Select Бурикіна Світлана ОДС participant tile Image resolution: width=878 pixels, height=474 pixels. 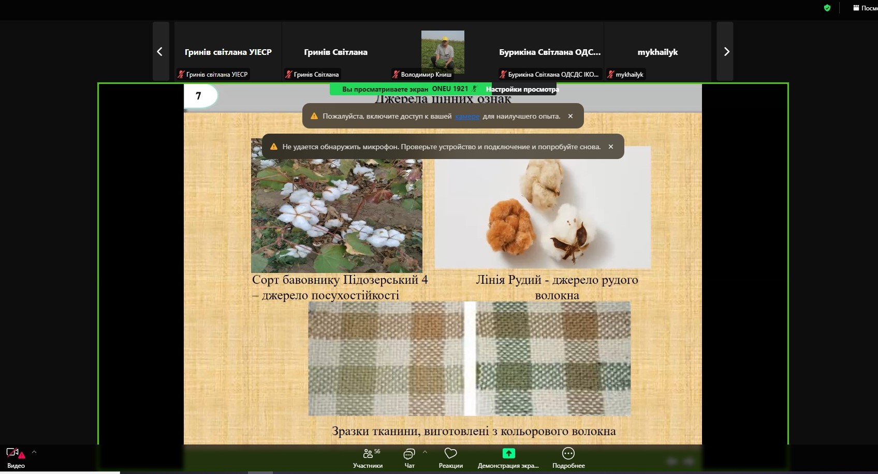(x=550, y=52)
